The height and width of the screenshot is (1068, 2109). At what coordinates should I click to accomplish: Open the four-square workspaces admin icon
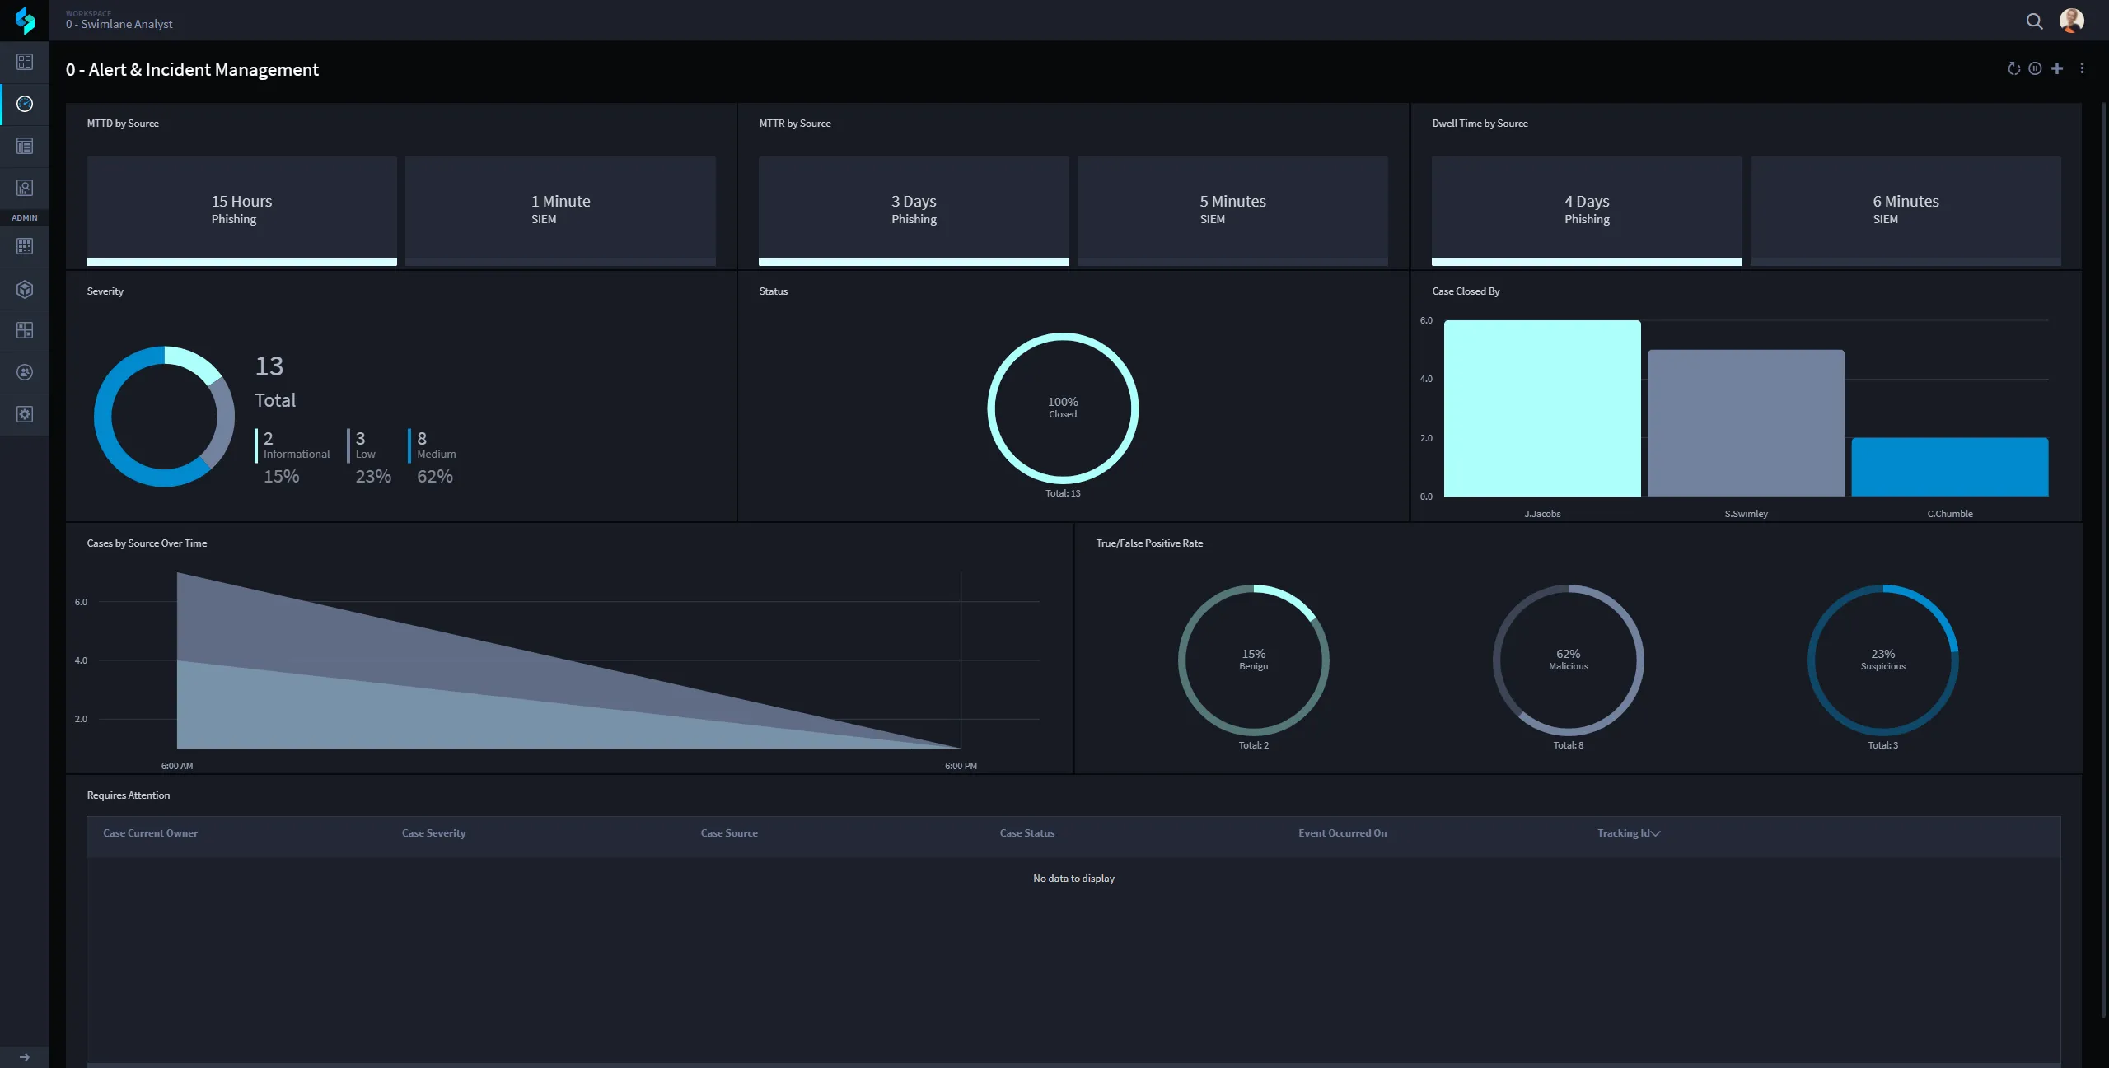pos(25,330)
